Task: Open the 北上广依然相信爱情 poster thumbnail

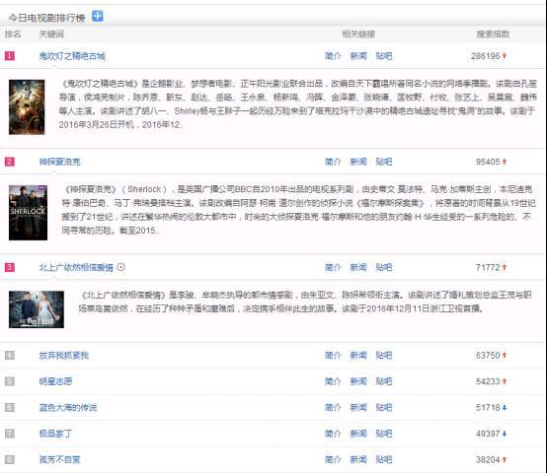Action: click(x=37, y=309)
